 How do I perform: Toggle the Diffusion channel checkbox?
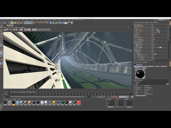coord(152,86)
